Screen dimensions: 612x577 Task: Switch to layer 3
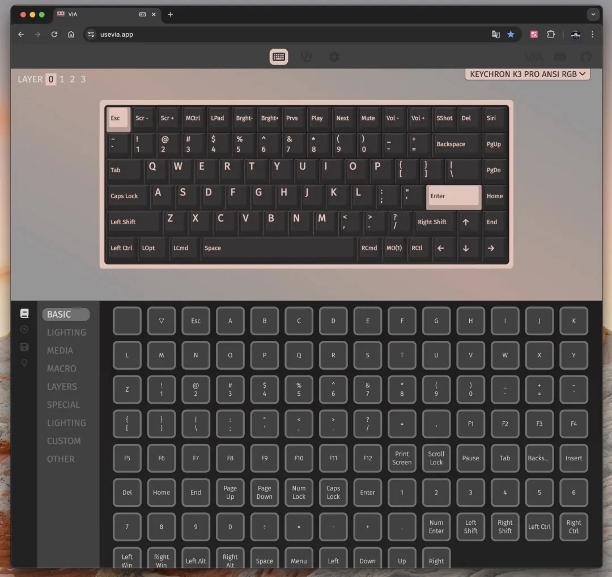[x=83, y=79]
